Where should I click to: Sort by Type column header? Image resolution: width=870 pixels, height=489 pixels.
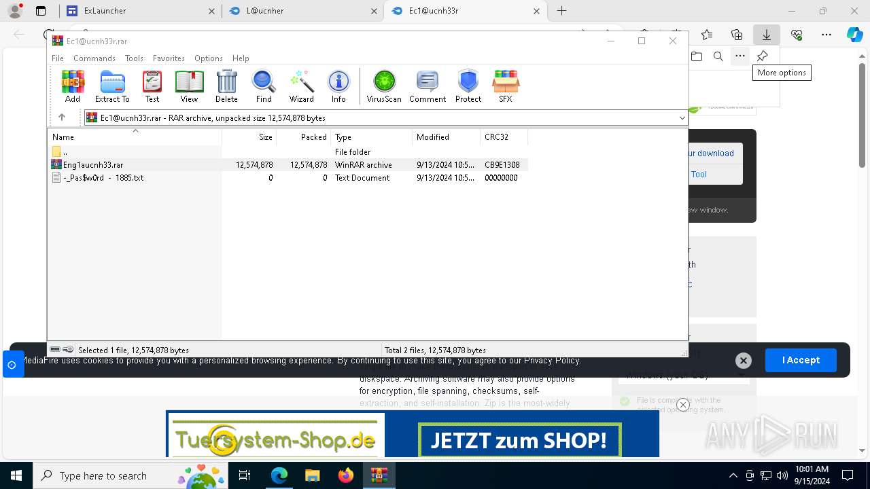371,137
